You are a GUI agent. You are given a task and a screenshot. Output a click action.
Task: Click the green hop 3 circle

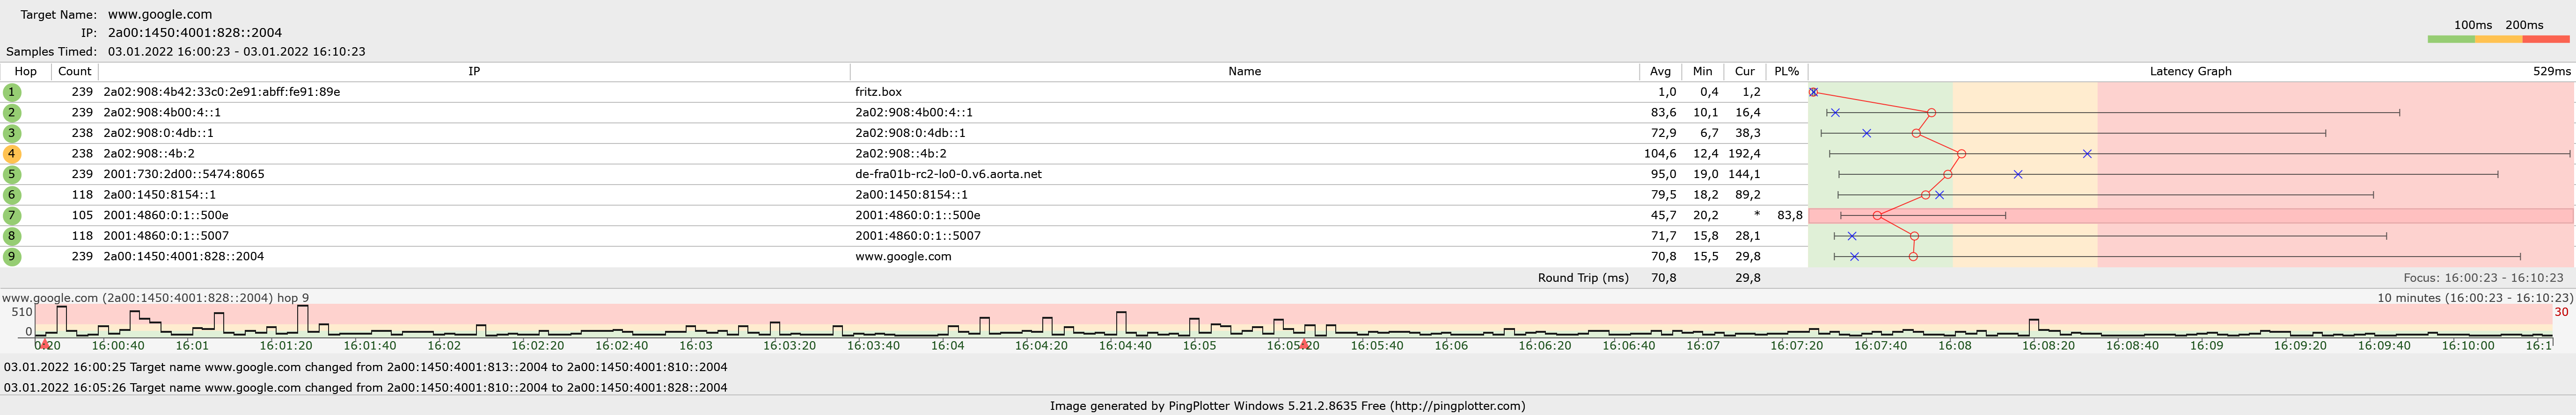point(12,133)
